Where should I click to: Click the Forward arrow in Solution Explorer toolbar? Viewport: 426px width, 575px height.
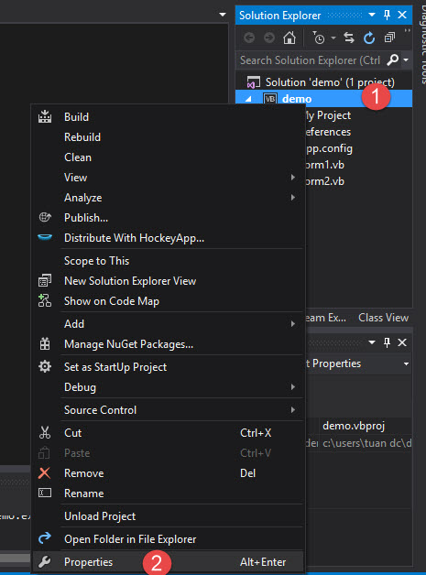point(269,38)
